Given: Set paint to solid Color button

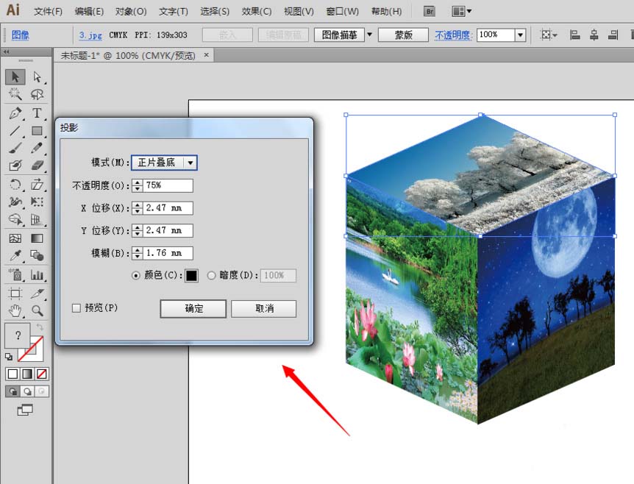Looking at the screenshot, I should [x=13, y=374].
